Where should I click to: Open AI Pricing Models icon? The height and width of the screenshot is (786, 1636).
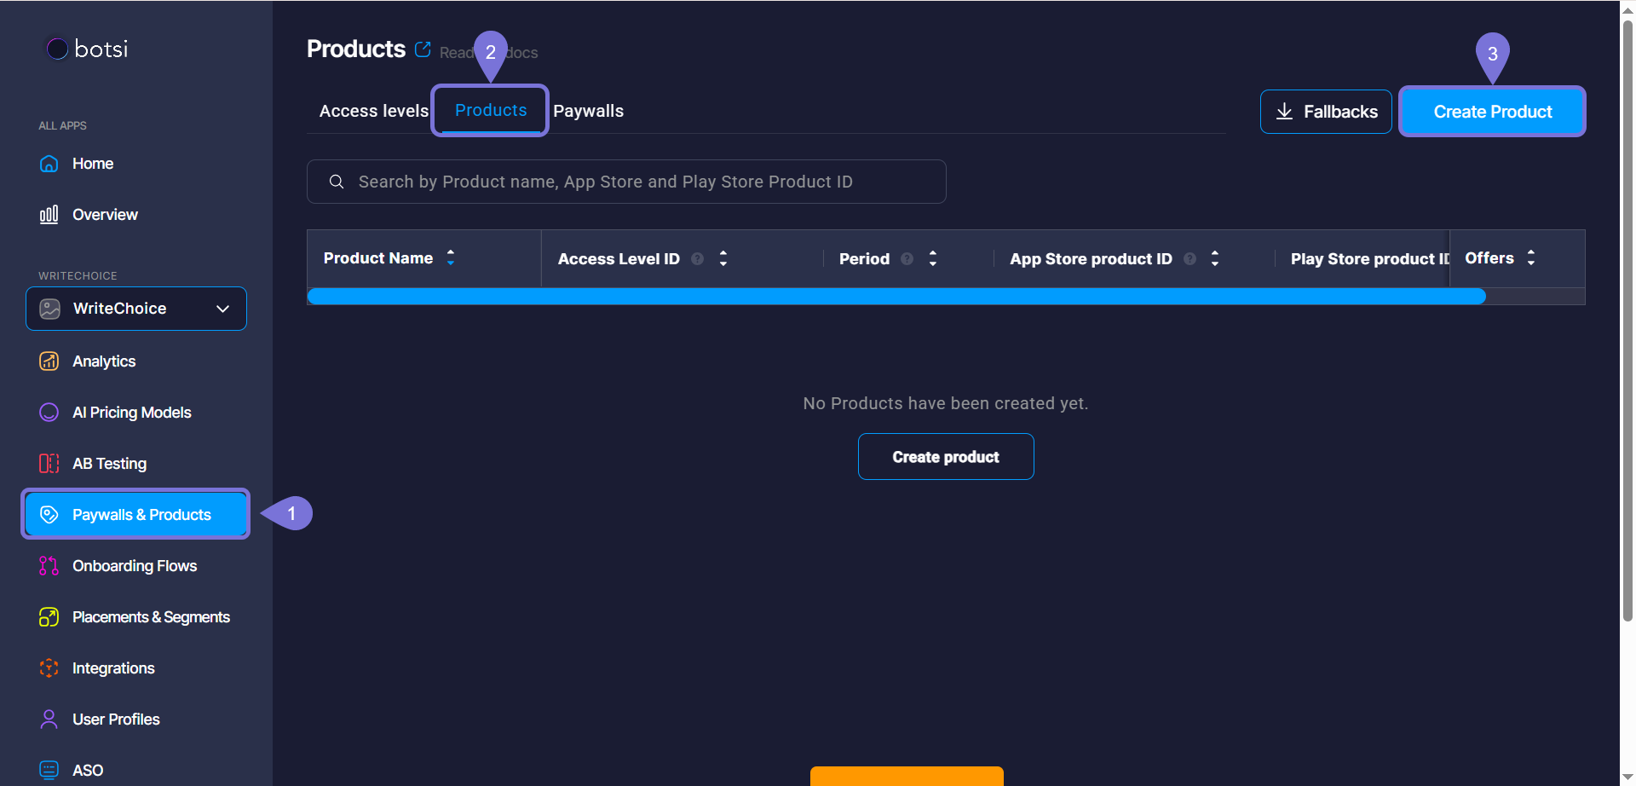click(49, 413)
